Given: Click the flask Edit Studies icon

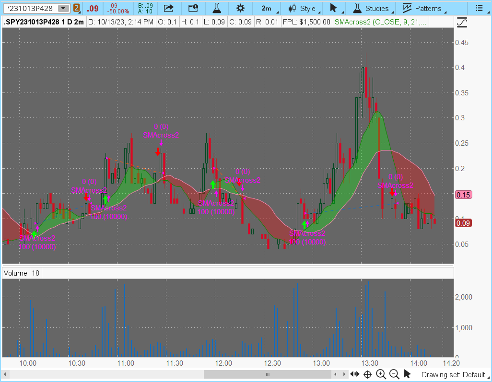Looking at the screenshot, I should (216, 8).
